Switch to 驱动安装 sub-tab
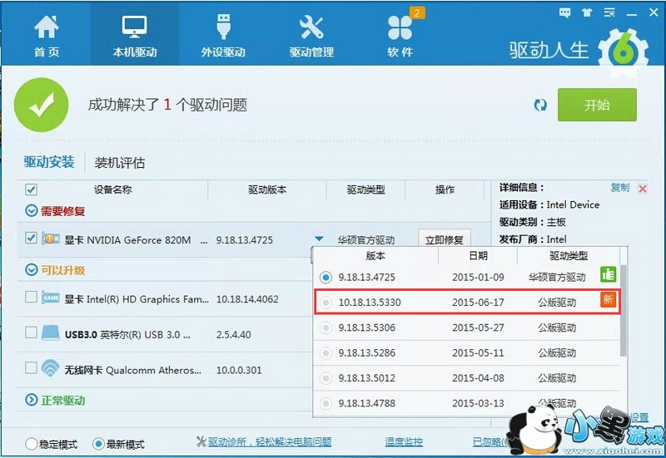 pos(49,162)
